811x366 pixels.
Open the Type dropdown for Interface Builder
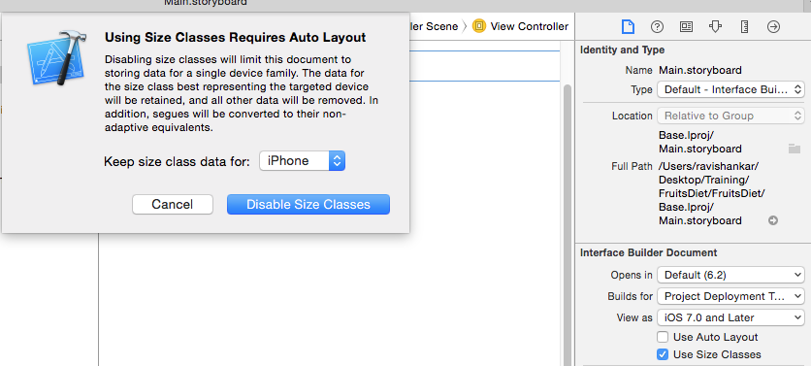730,89
